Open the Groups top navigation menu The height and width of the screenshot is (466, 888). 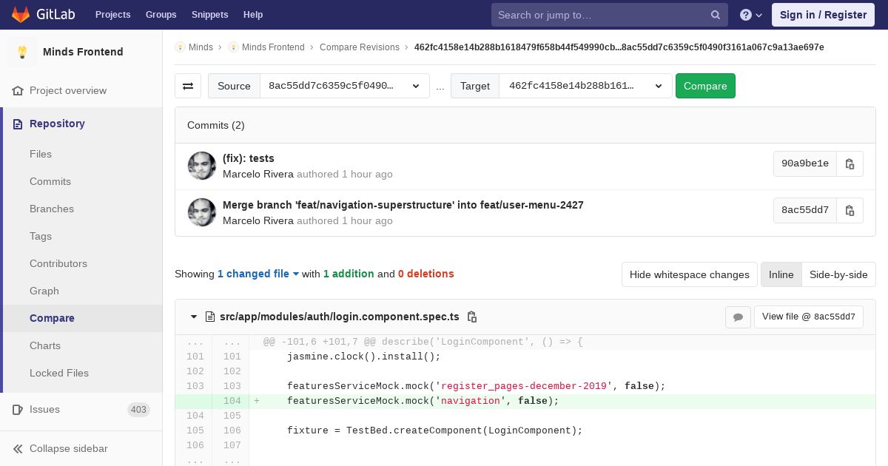161,15
